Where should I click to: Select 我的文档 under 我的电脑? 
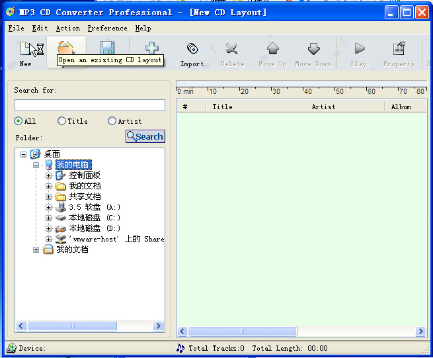pos(85,186)
